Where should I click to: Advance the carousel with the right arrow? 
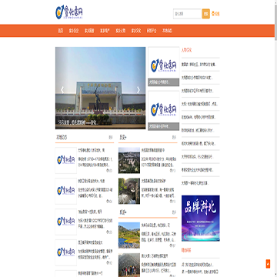click(x=138, y=90)
